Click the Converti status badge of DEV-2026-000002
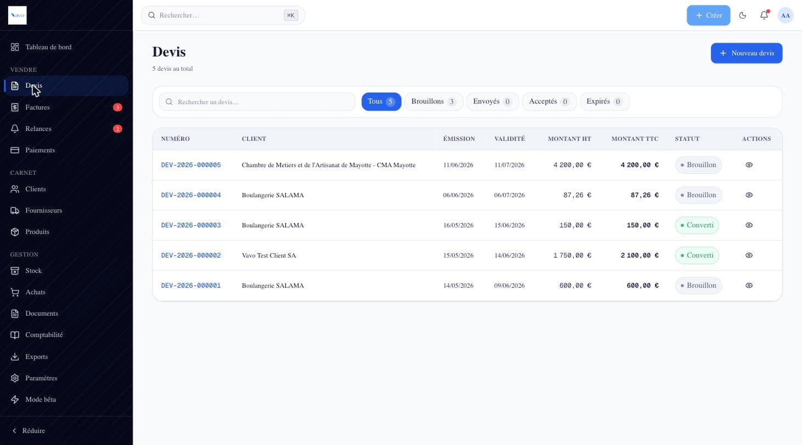Viewport: 802px width, 445px height. 697,255
